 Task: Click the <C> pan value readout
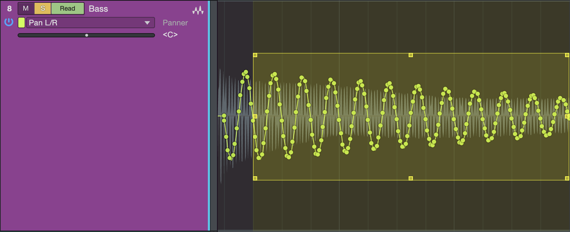click(170, 35)
